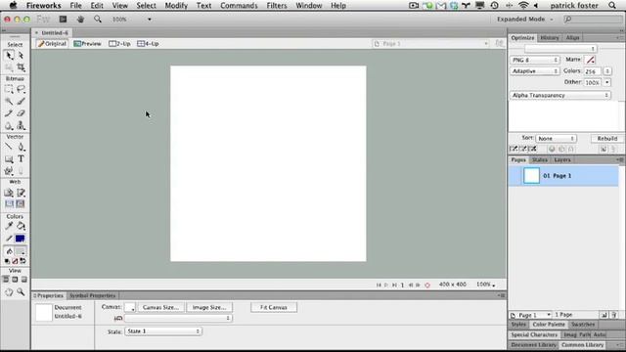Click the Rebuild button
Viewport: 626px width, 352px height.
click(606, 139)
